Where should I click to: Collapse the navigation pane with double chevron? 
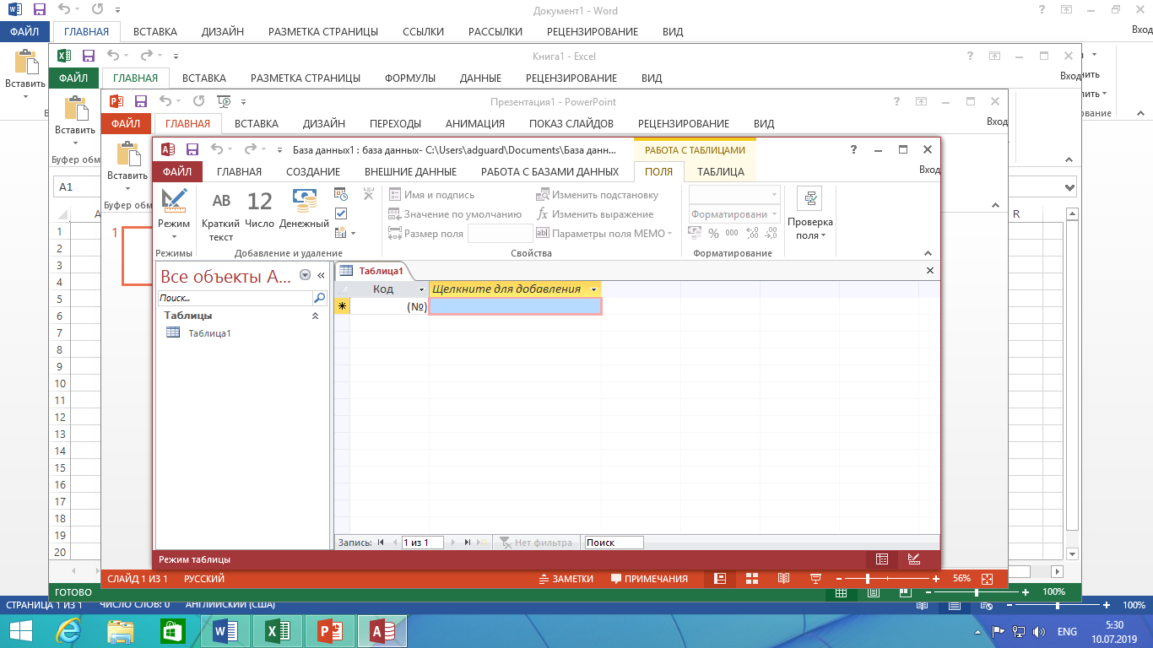pos(321,275)
